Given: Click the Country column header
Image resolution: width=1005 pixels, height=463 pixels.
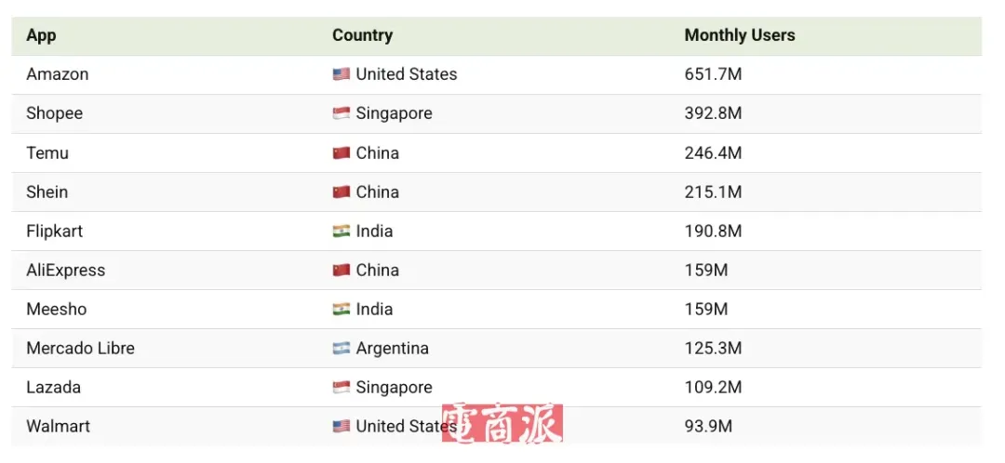Looking at the screenshot, I should 362,35.
